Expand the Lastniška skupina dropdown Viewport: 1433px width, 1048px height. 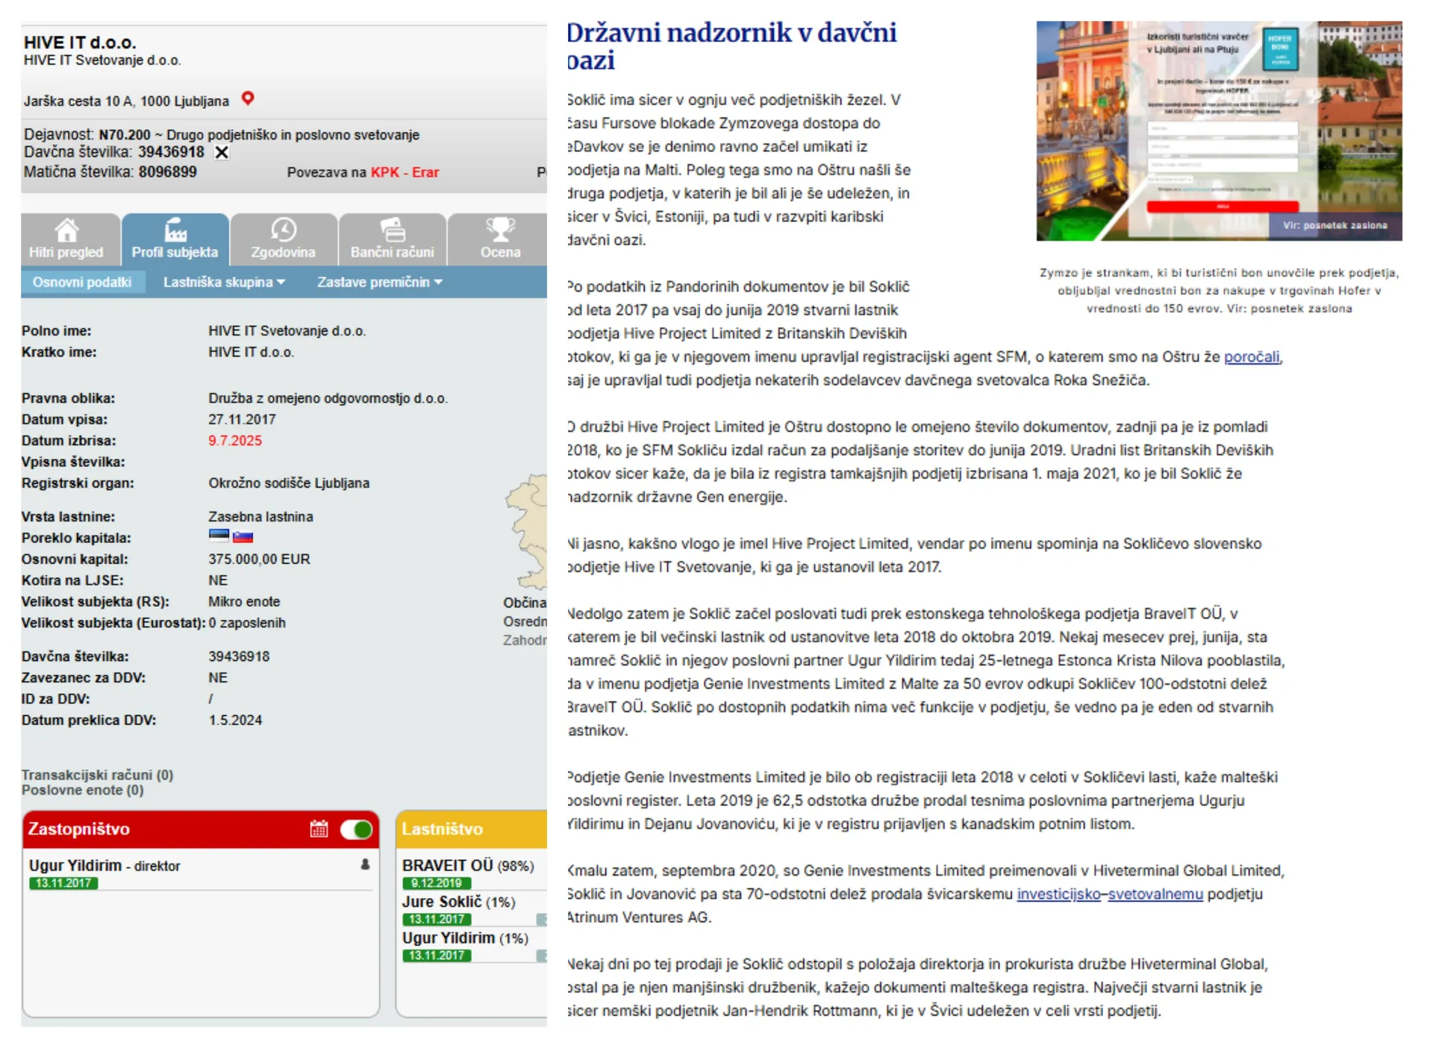coord(224,282)
